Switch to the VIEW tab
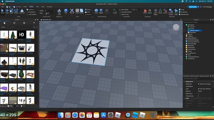This screenshot has height=120, width=214. coord(43,7)
